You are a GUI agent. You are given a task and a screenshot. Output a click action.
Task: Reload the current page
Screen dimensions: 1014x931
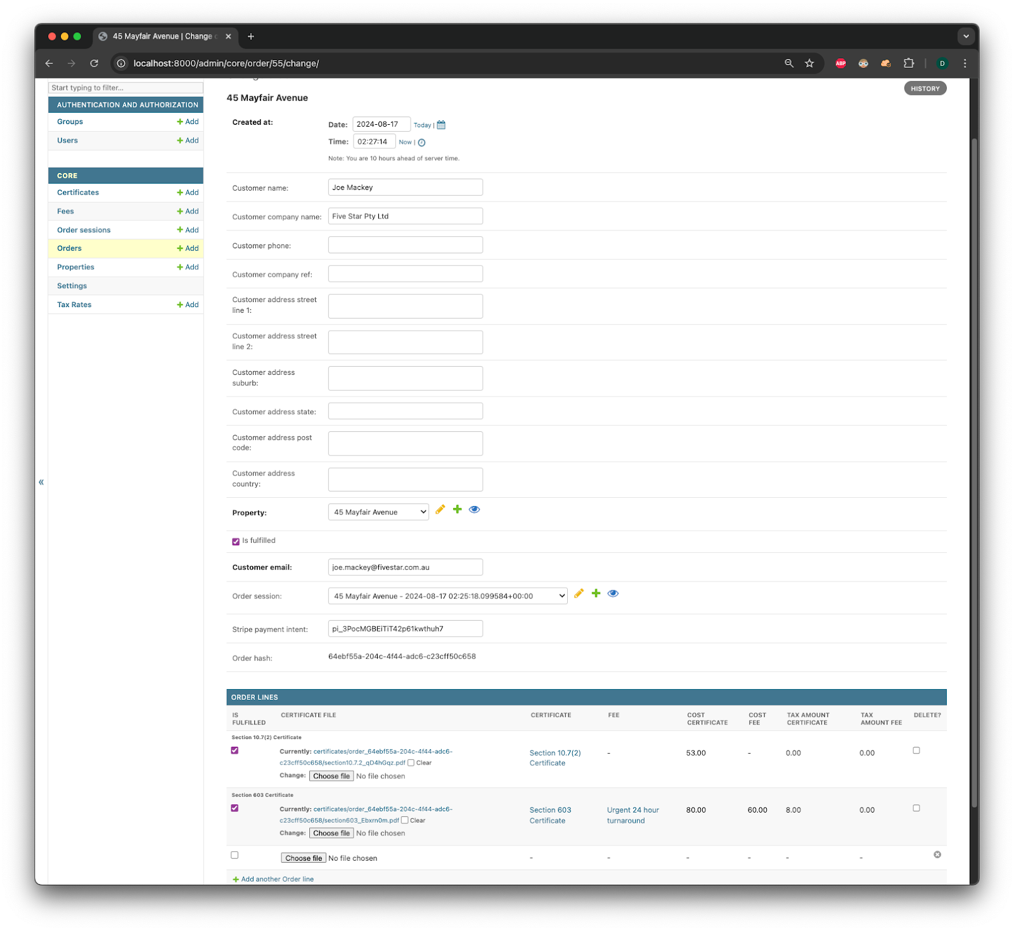pyautogui.click(x=94, y=63)
